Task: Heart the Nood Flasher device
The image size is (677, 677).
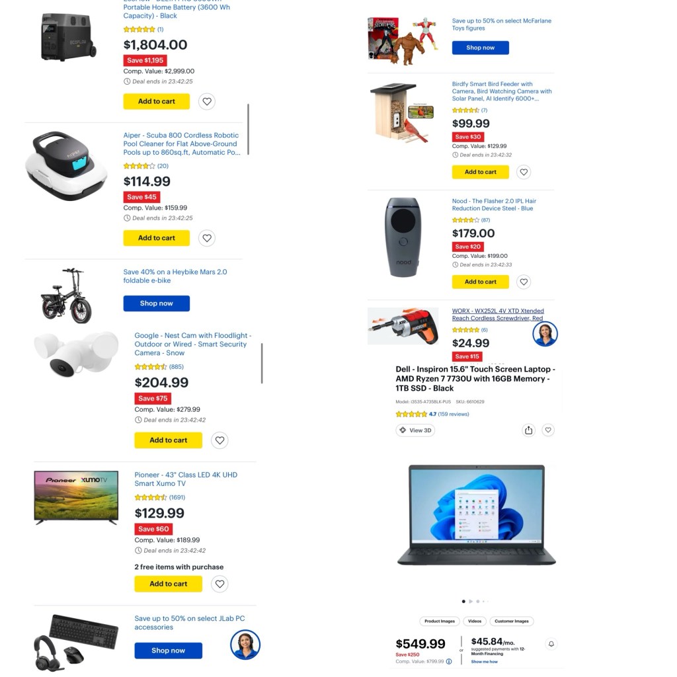Action: coord(524,282)
